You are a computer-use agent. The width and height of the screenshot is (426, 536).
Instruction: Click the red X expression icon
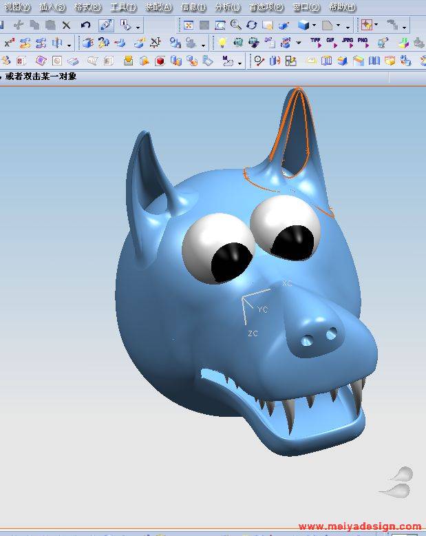point(9,43)
